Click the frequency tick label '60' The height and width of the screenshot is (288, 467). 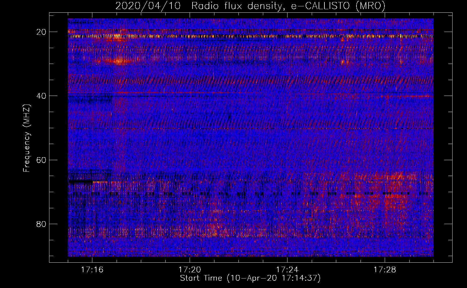(x=42, y=160)
